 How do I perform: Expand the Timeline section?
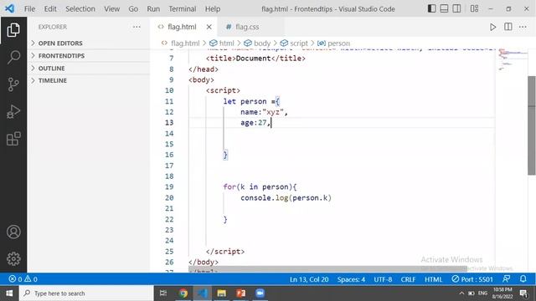(x=89, y=80)
